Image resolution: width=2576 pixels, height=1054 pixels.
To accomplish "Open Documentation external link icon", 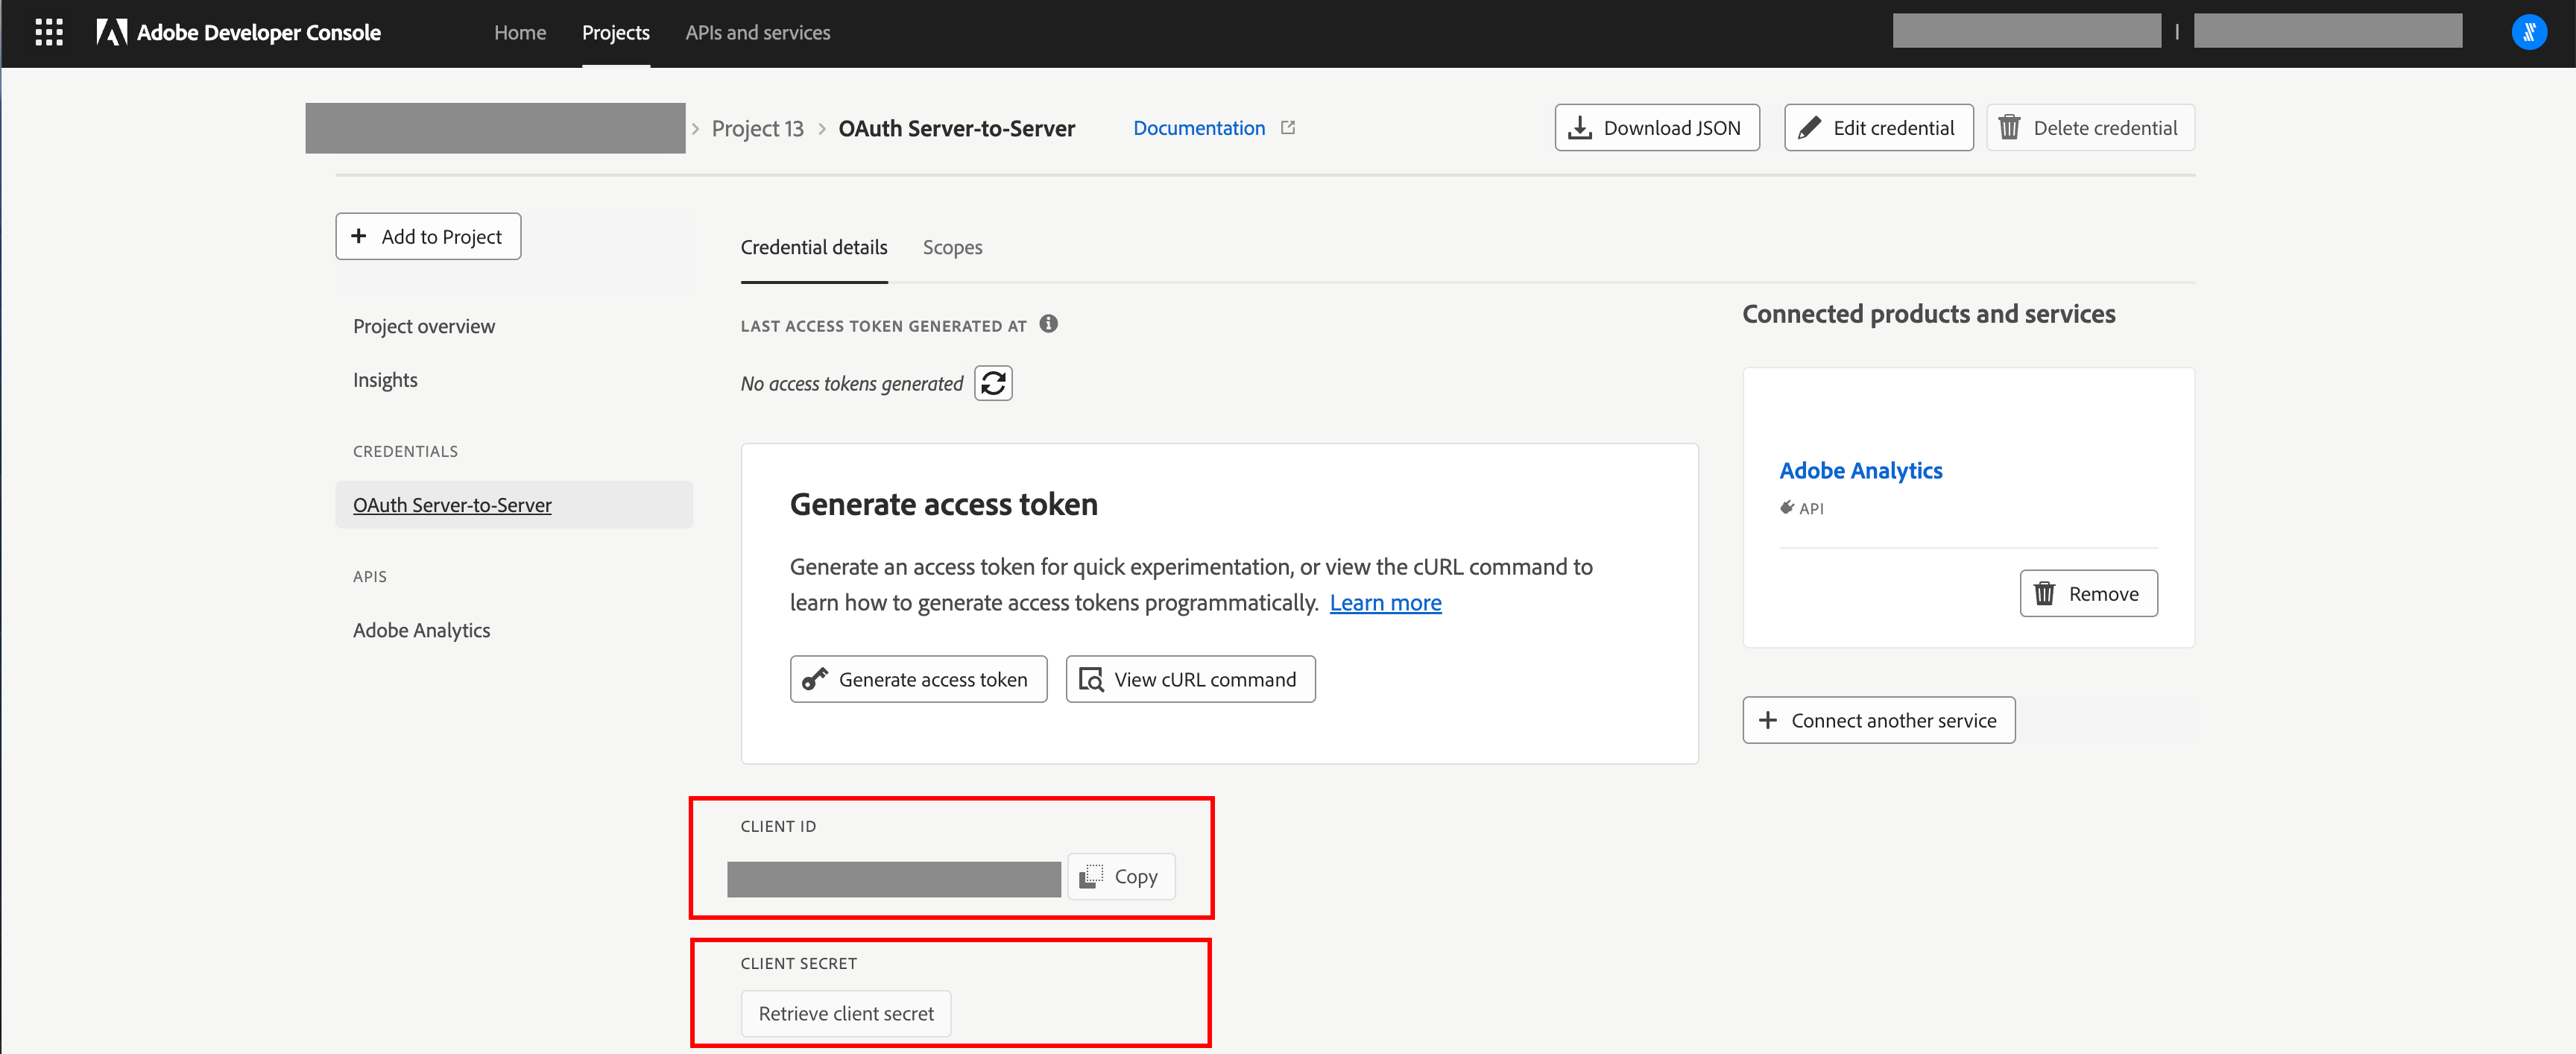I will 1288,127.
